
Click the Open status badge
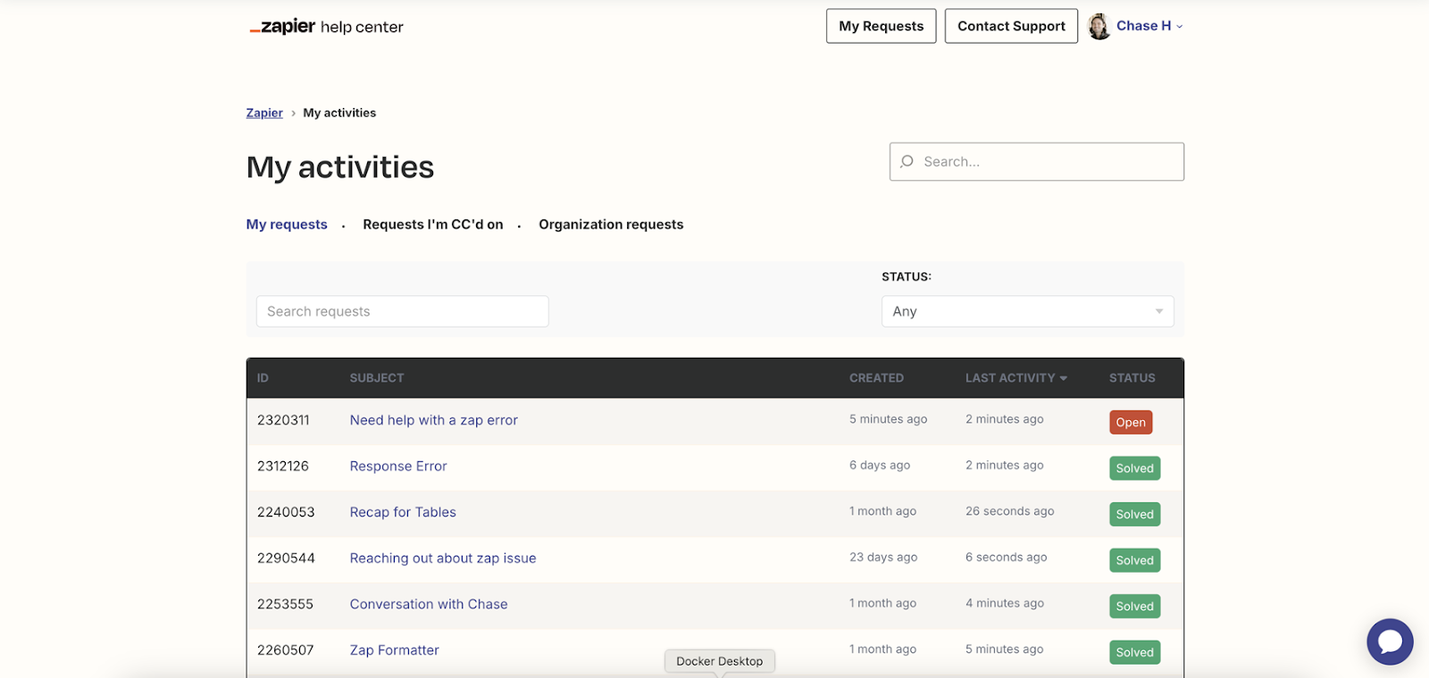[x=1130, y=422]
